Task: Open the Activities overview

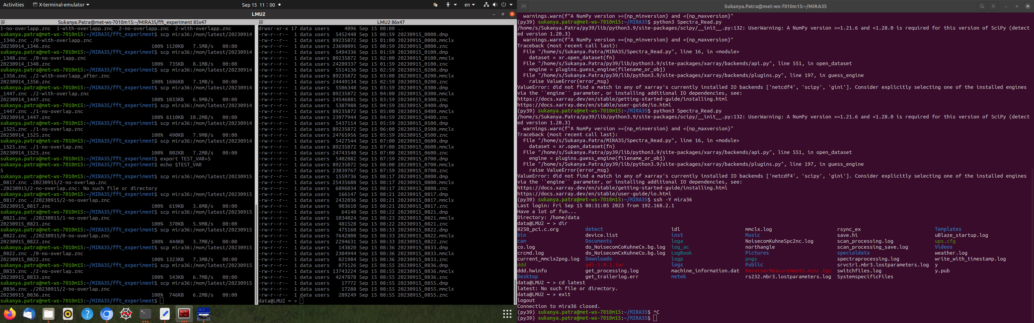Action: [13, 5]
